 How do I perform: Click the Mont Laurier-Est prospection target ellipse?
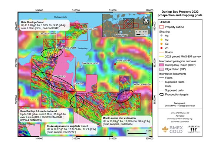pyautogui.click(x=124, y=96)
